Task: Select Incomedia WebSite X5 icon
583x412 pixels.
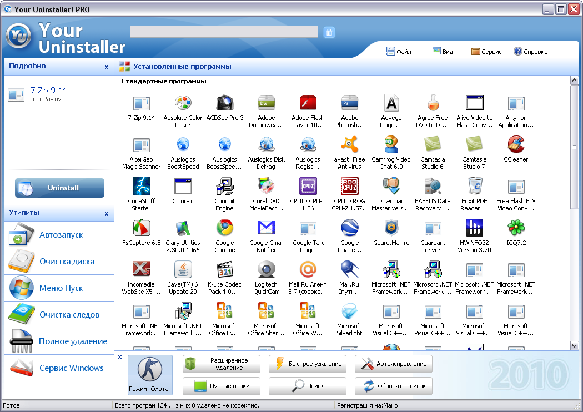Action: (141, 269)
